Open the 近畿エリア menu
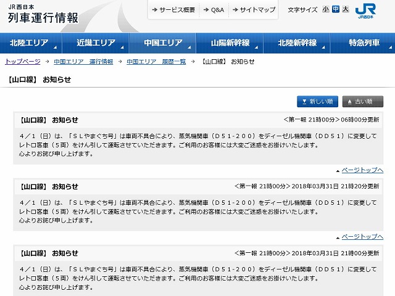 [x=96, y=43]
